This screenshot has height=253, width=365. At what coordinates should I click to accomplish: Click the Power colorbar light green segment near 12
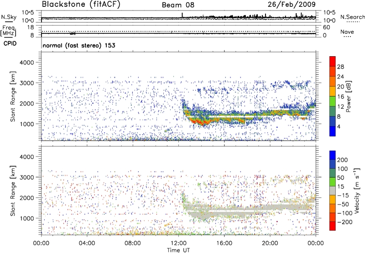coord(333,101)
